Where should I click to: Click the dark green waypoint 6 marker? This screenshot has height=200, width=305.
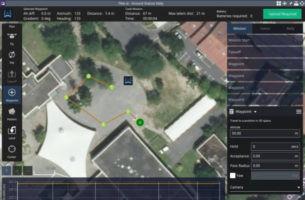coord(140,122)
